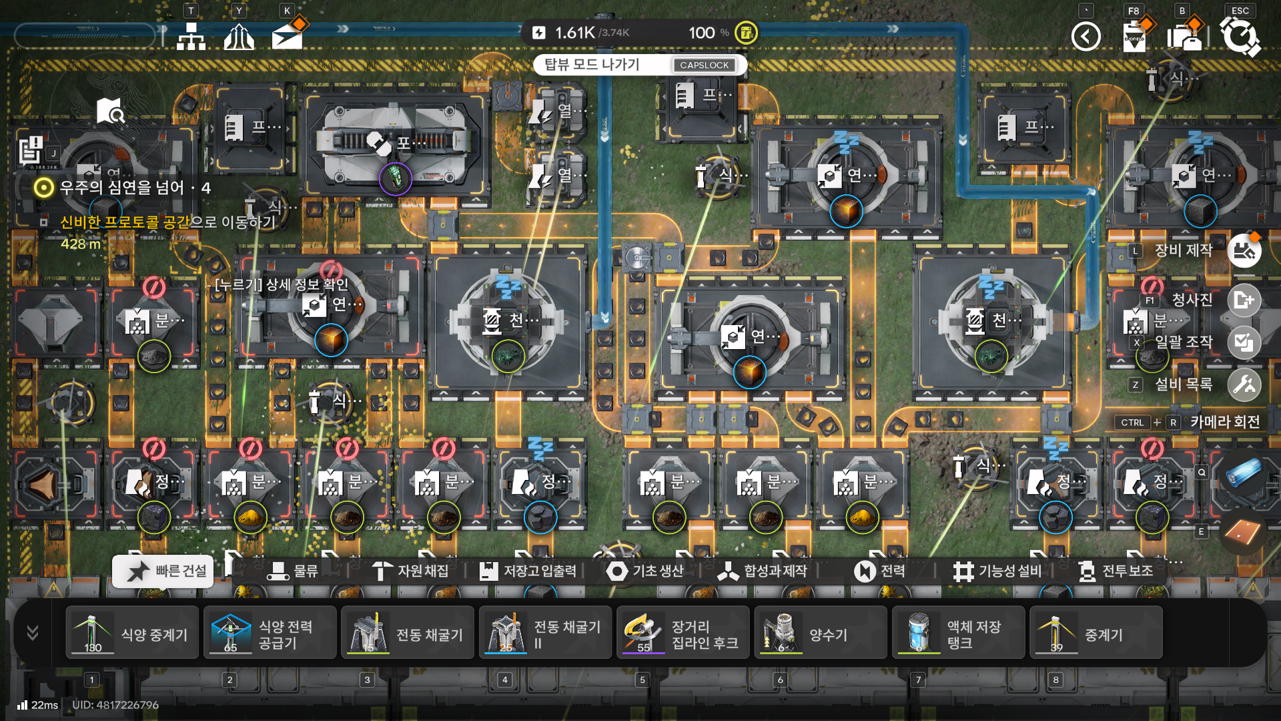This screenshot has height=721, width=1281.
Task: Select the 전동 채굴기 II thumbnail
Action: click(506, 633)
